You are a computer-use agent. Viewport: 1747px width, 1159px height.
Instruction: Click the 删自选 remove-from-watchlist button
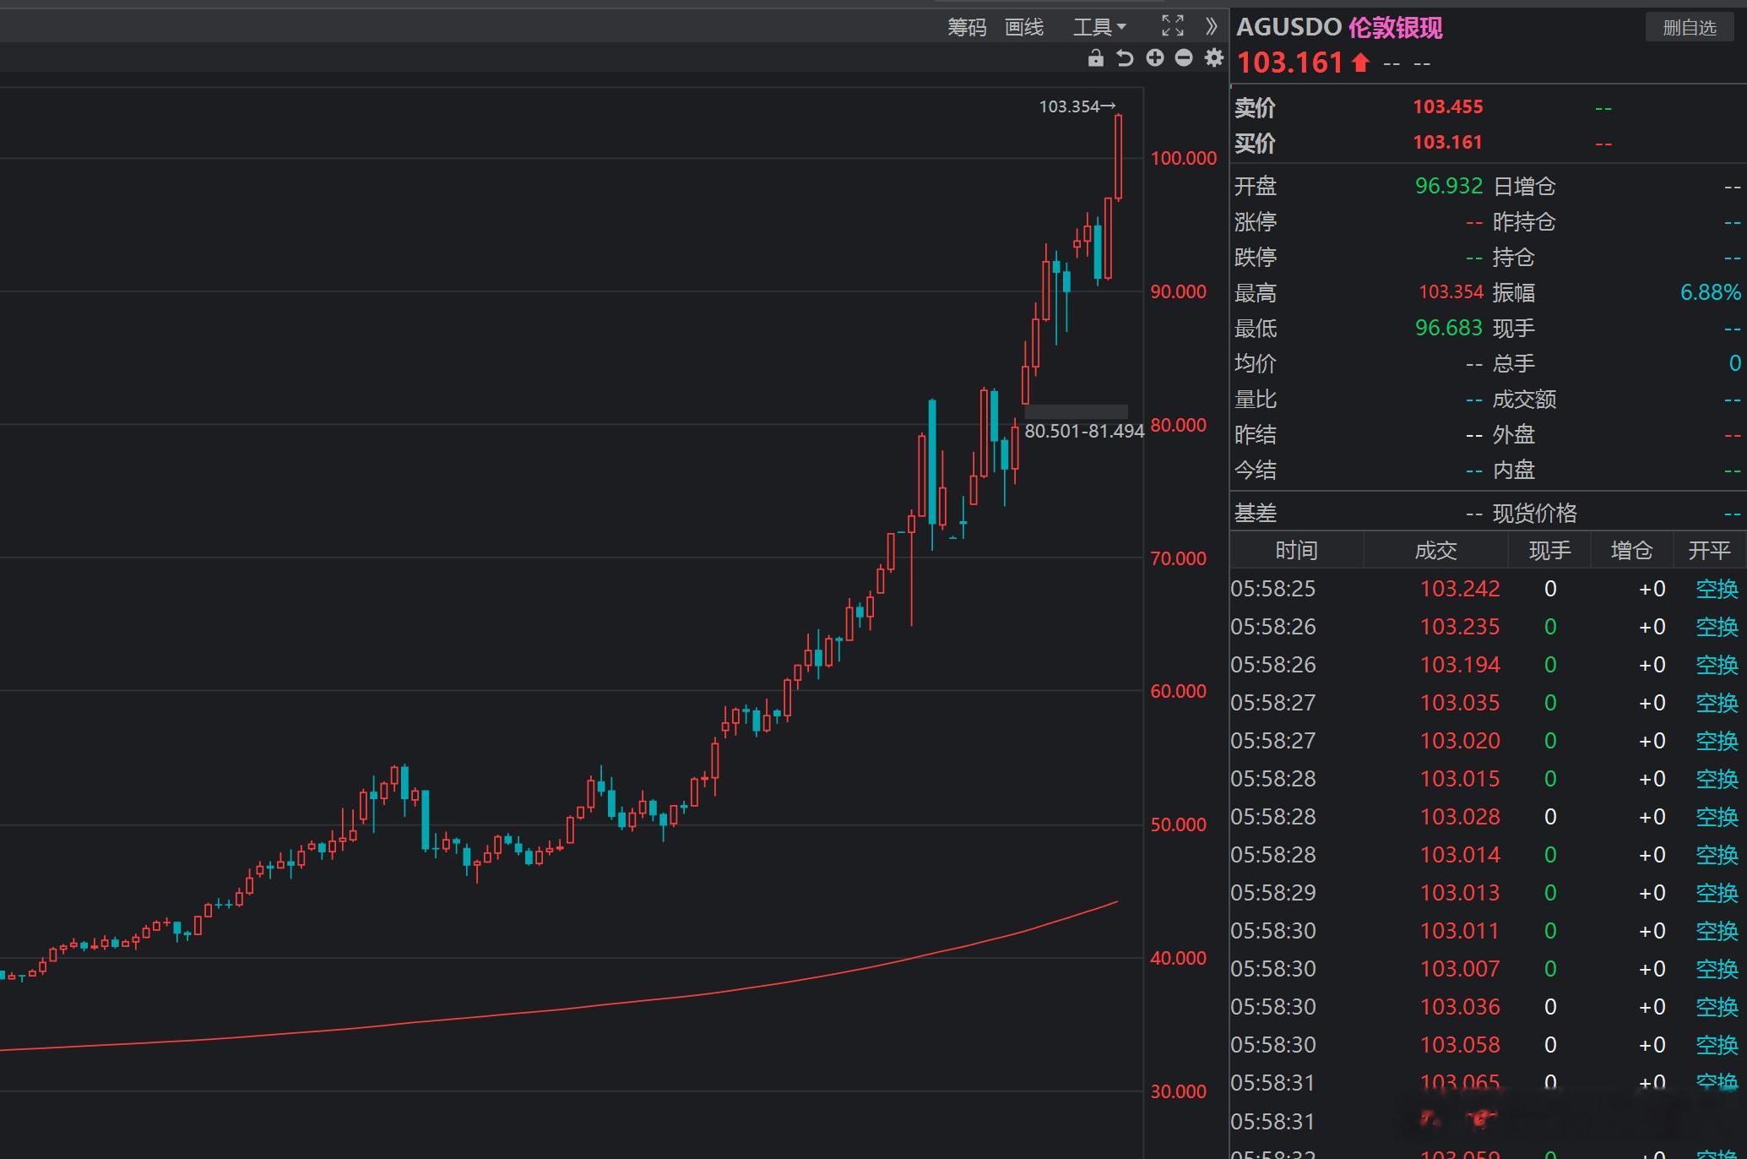[1689, 27]
